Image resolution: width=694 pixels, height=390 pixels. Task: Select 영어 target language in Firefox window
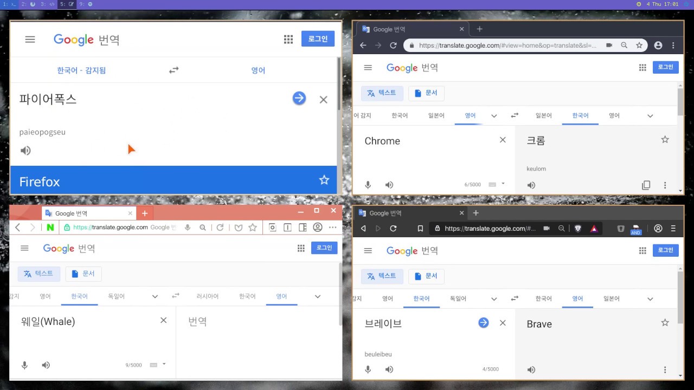coord(258,70)
